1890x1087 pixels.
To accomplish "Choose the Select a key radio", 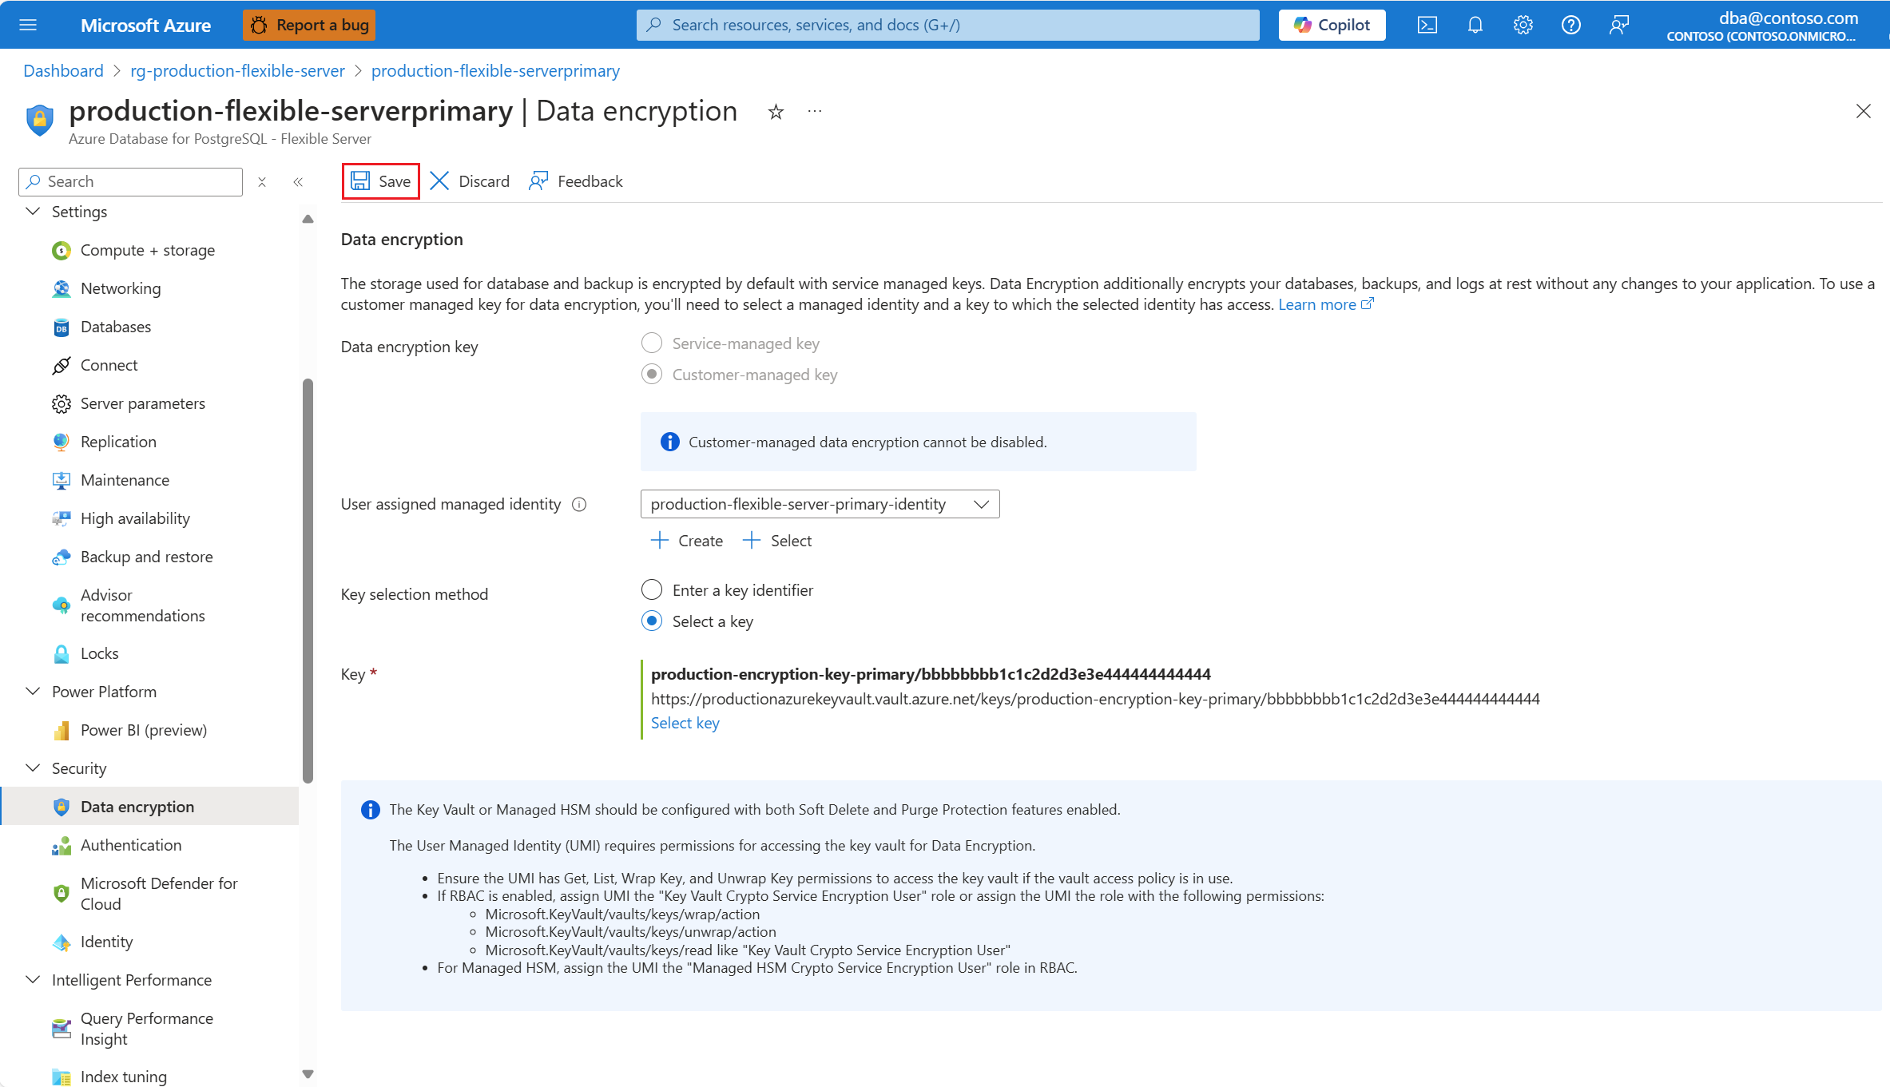I will [x=652, y=621].
